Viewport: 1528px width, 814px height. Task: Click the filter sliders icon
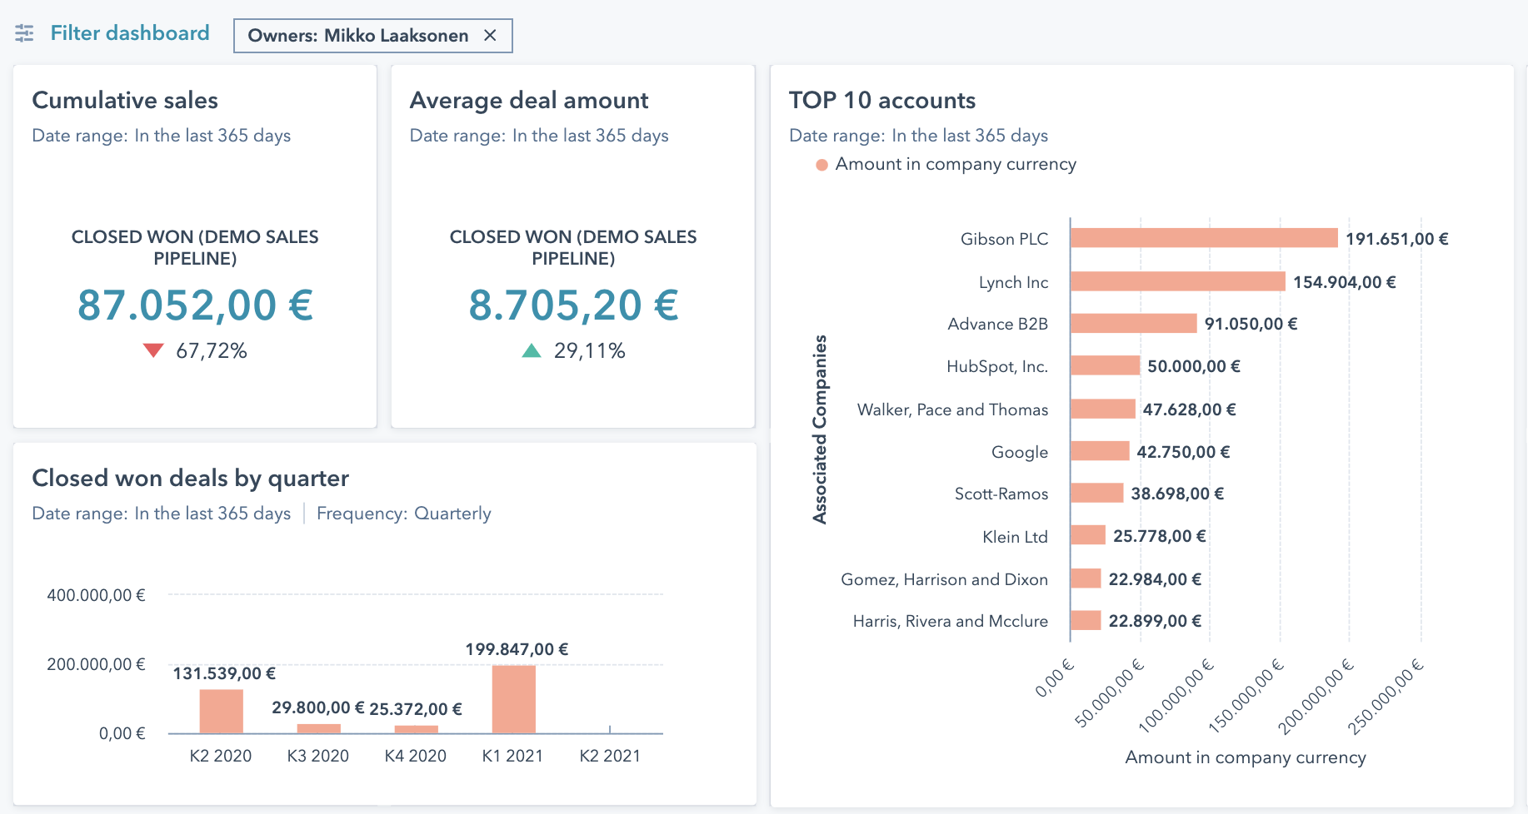pos(24,33)
